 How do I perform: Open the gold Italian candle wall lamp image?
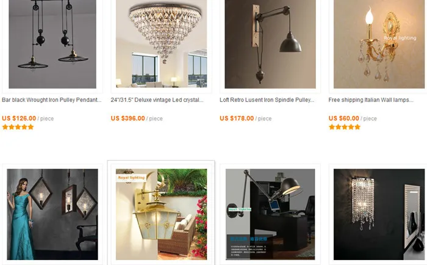pos(379,44)
